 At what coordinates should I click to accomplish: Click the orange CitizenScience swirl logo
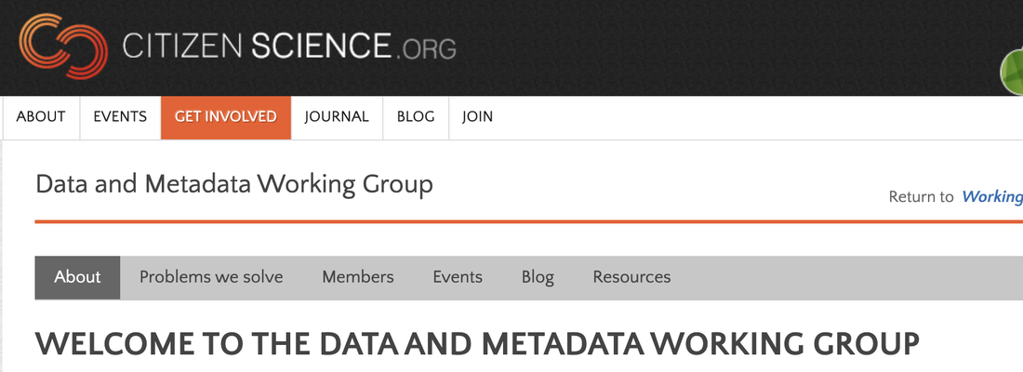point(63,46)
